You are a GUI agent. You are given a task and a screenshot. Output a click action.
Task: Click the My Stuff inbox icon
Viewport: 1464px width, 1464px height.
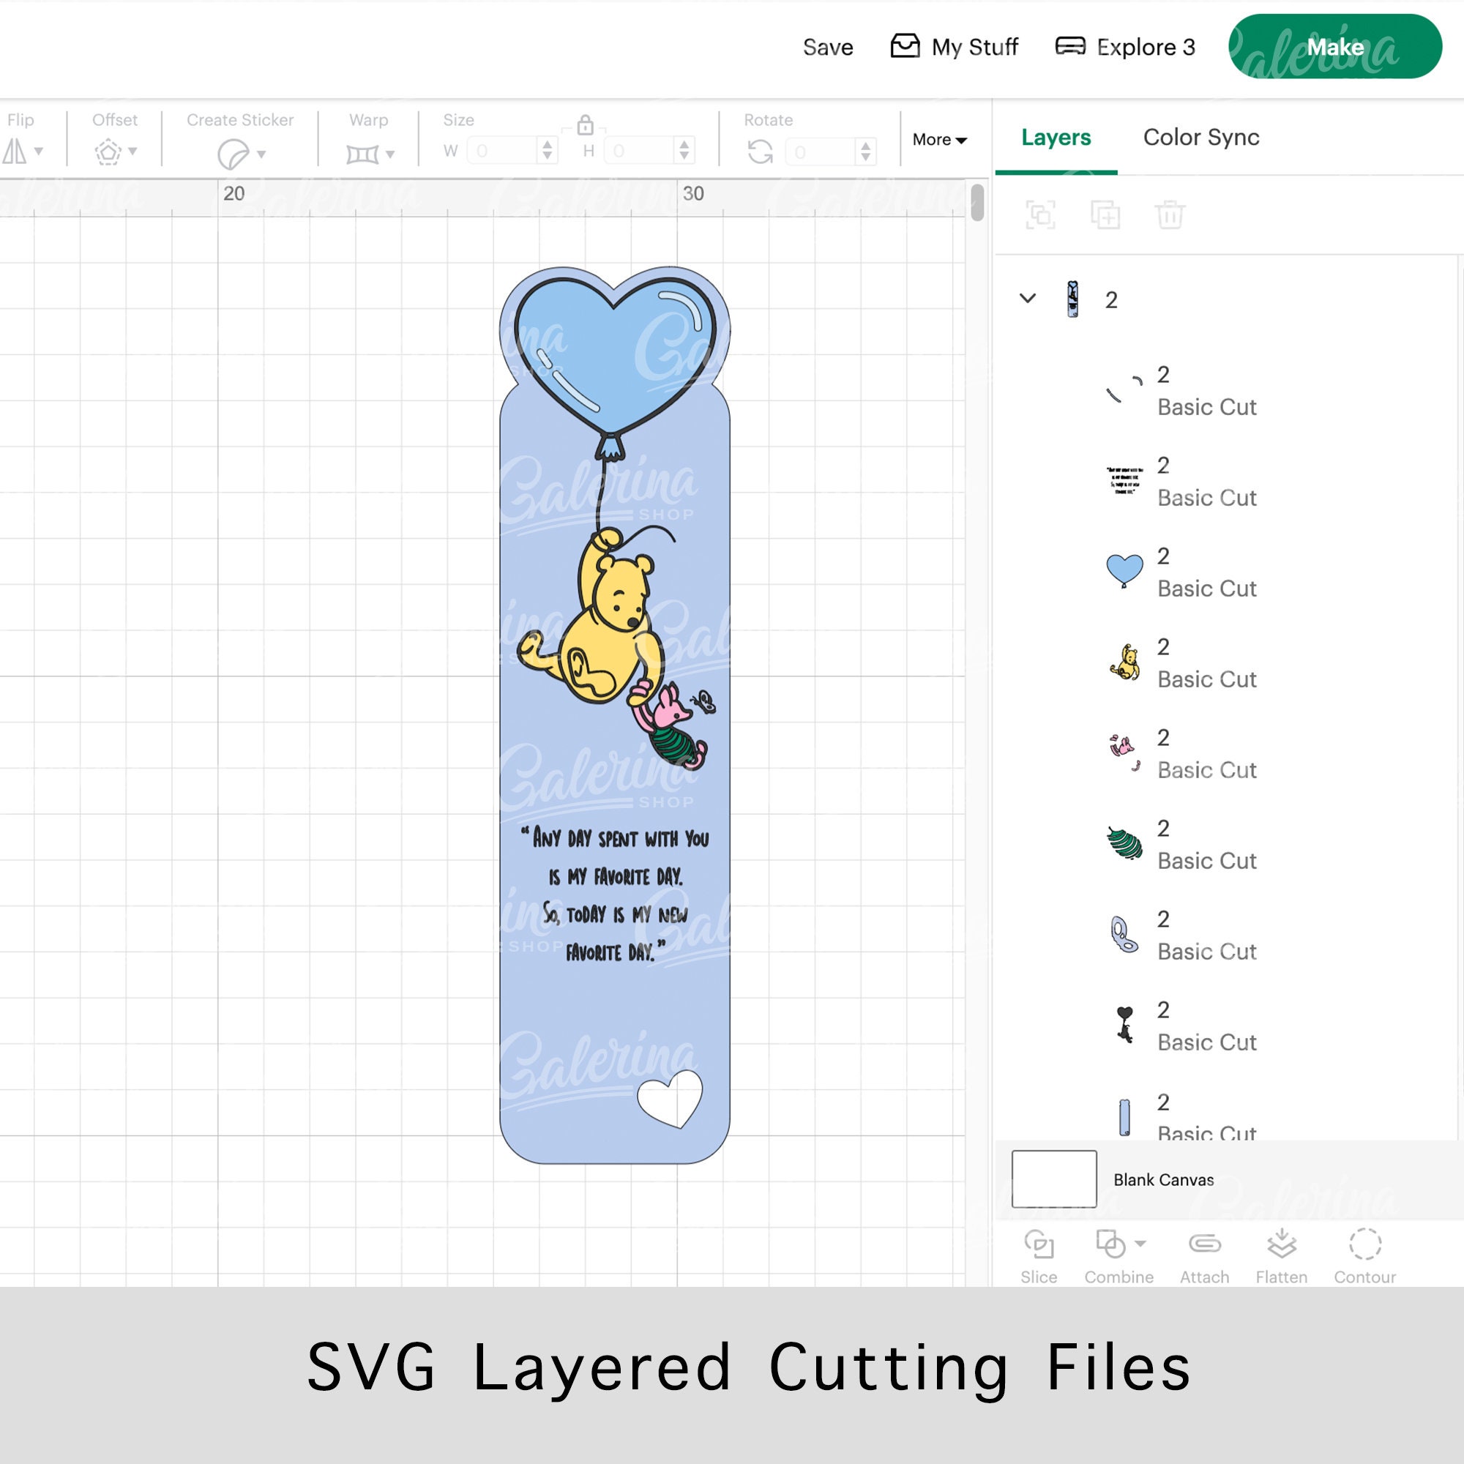click(905, 46)
